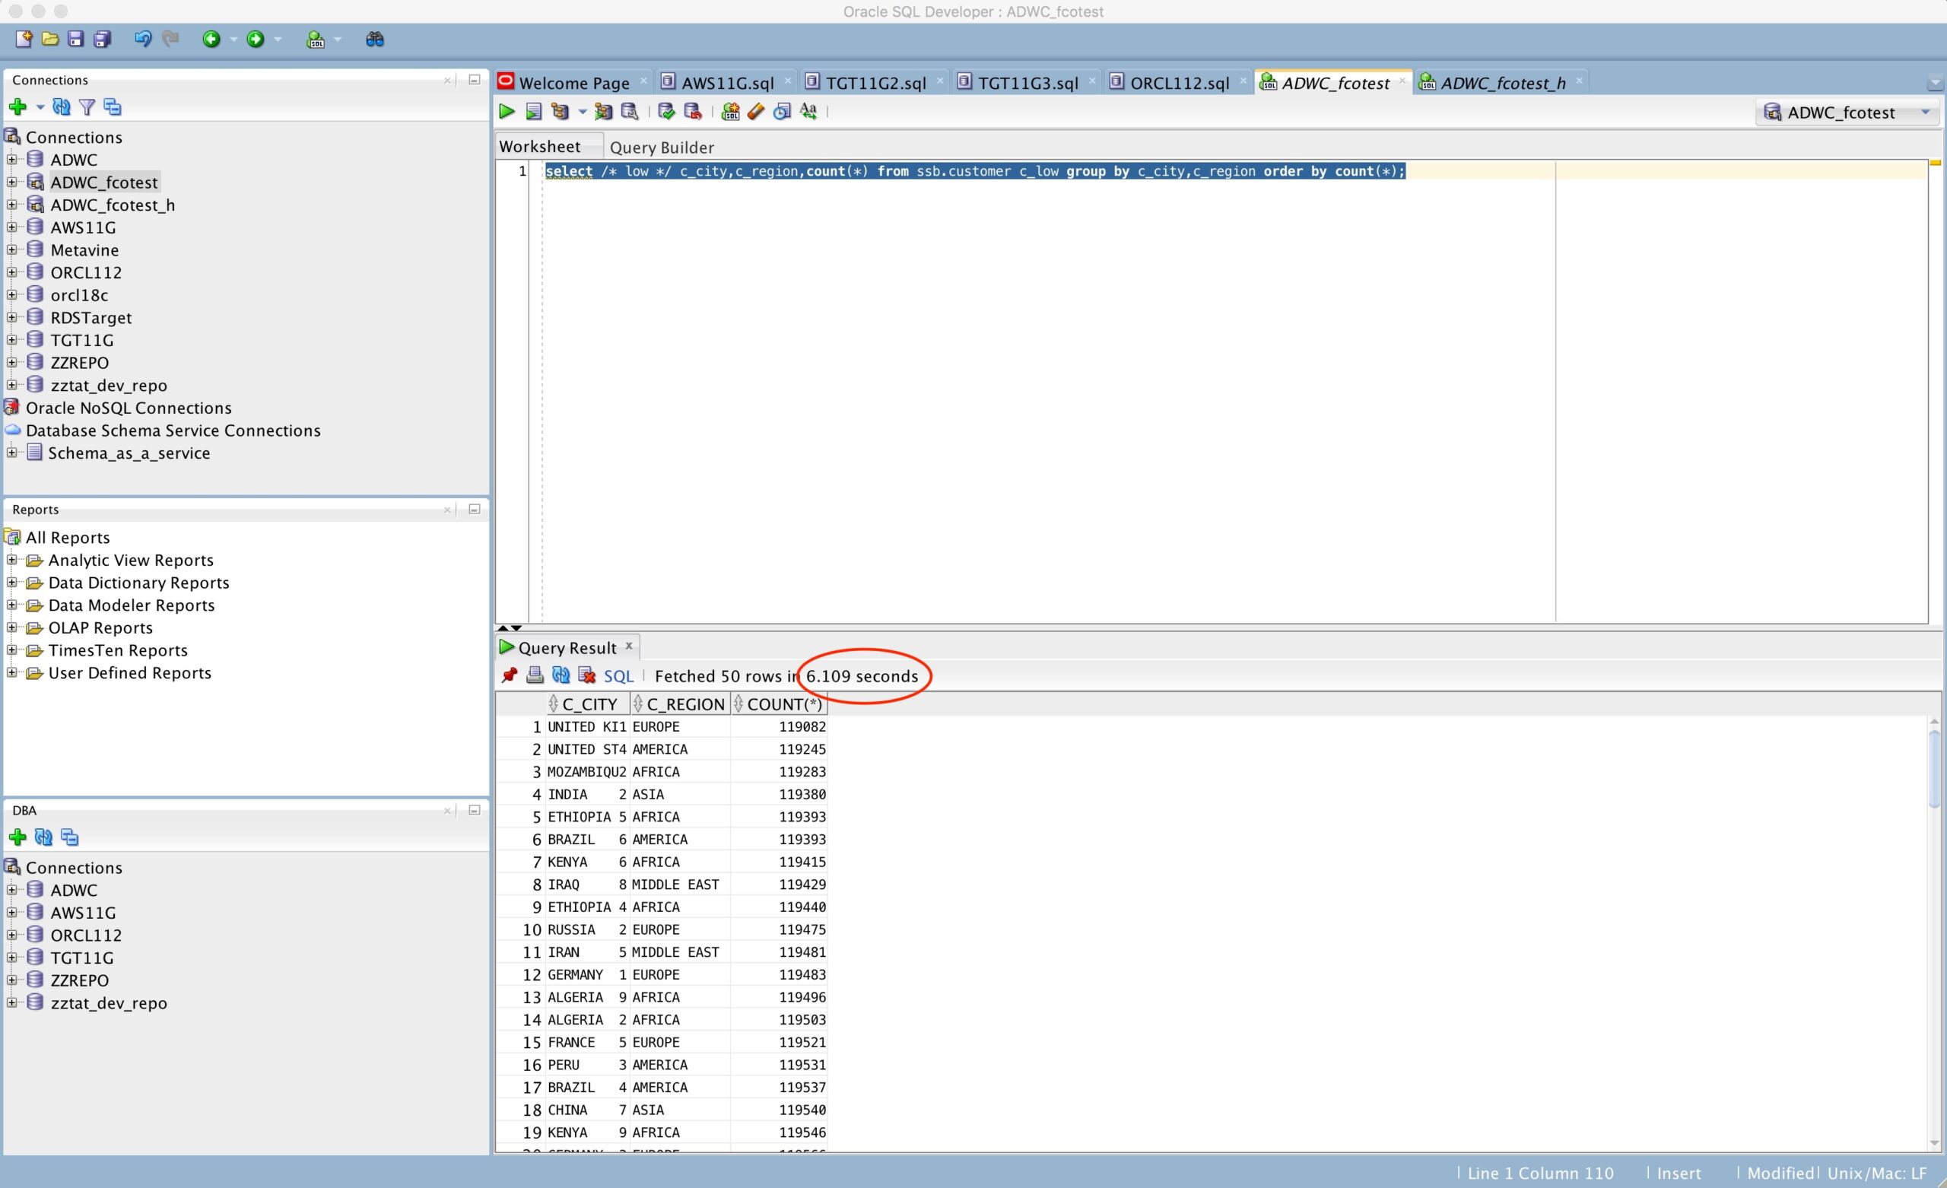1947x1188 pixels.
Task: Switch to the Query Builder tab
Action: click(662, 147)
